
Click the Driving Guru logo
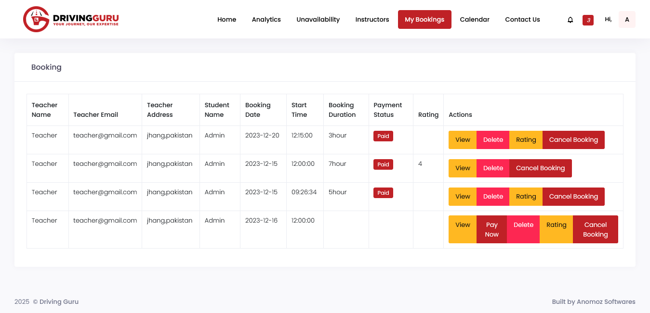click(x=71, y=19)
